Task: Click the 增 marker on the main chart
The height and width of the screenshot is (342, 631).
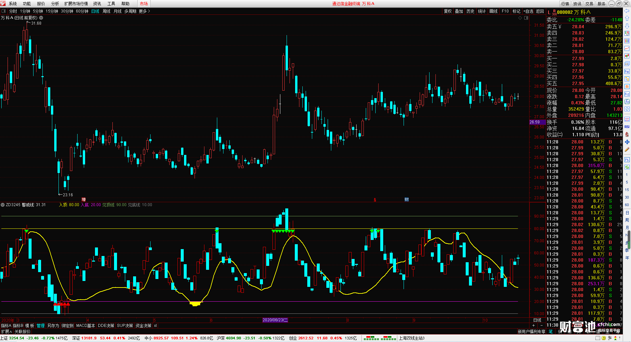Action: pyautogui.click(x=84, y=200)
